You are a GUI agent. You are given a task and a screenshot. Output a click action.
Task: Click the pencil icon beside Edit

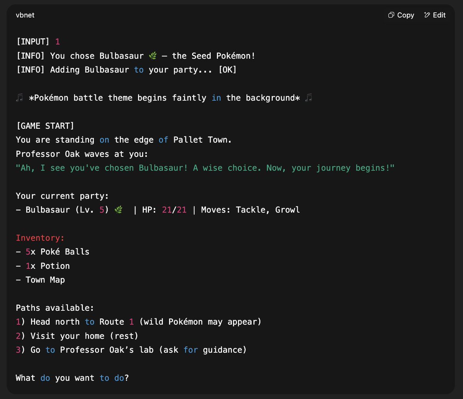(427, 15)
